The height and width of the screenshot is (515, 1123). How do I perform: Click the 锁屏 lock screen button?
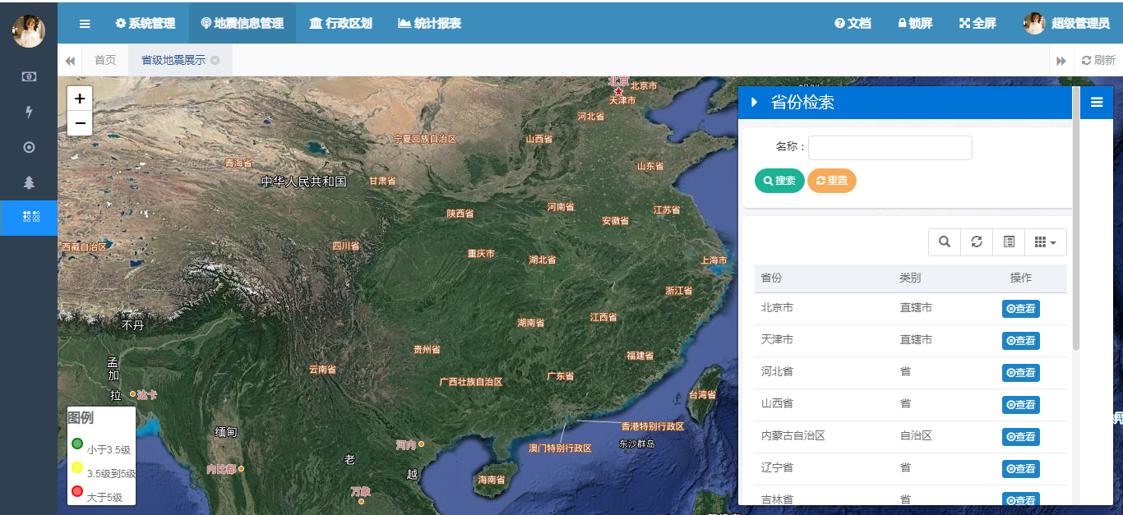click(x=915, y=23)
